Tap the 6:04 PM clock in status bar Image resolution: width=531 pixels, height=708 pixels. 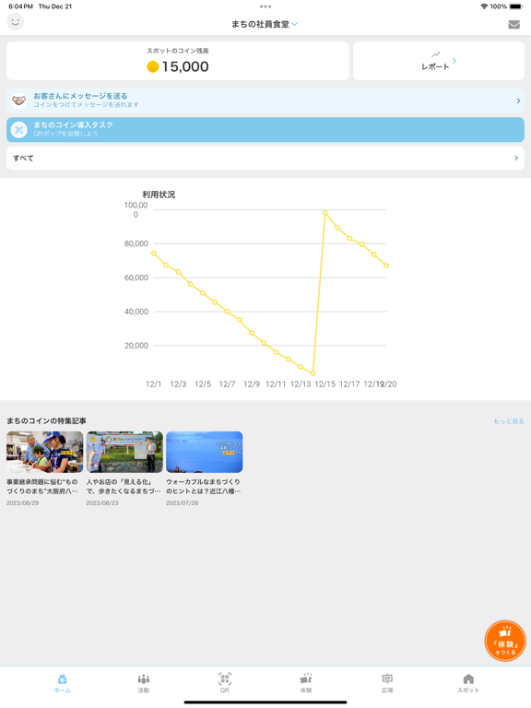(x=21, y=6)
